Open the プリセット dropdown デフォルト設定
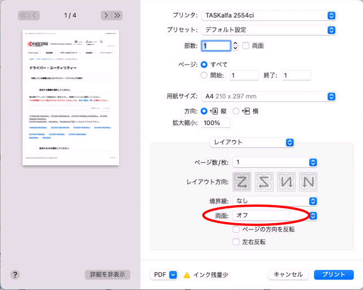 [269, 30]
